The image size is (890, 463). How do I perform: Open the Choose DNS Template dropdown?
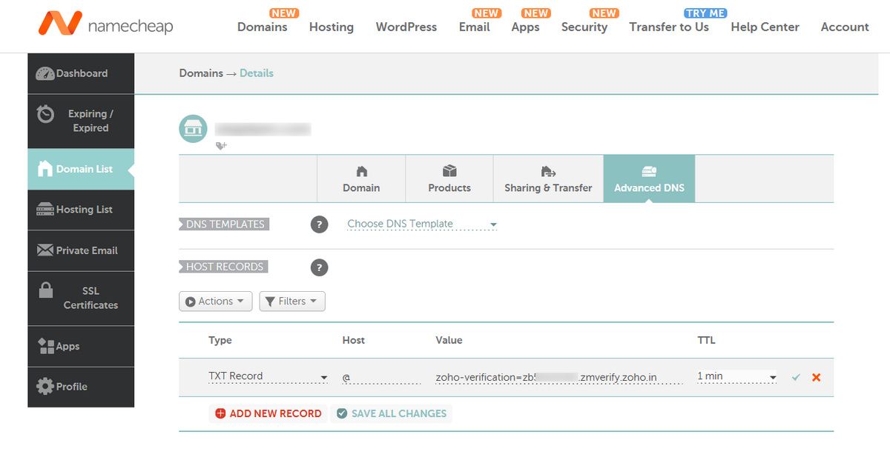(419, 224)
